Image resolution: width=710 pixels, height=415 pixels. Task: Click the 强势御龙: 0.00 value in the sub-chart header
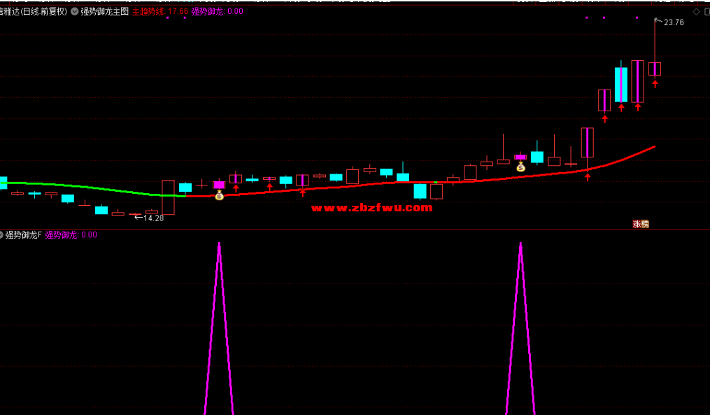coord(71,234)
